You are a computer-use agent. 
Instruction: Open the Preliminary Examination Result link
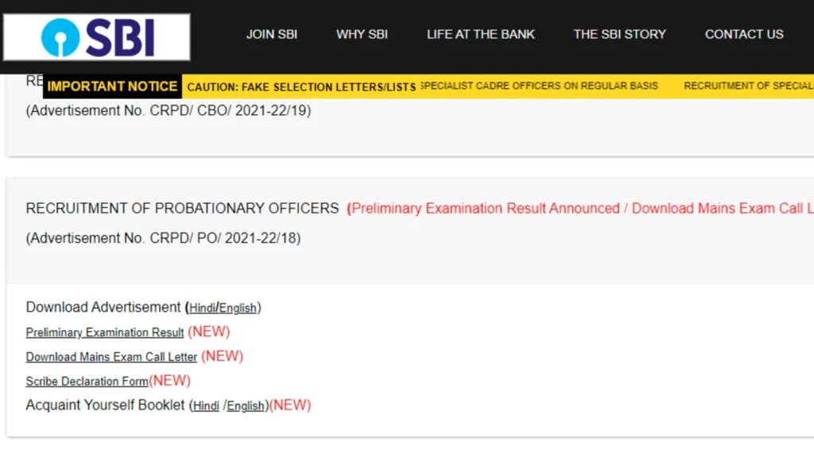(x=105, y=332)
